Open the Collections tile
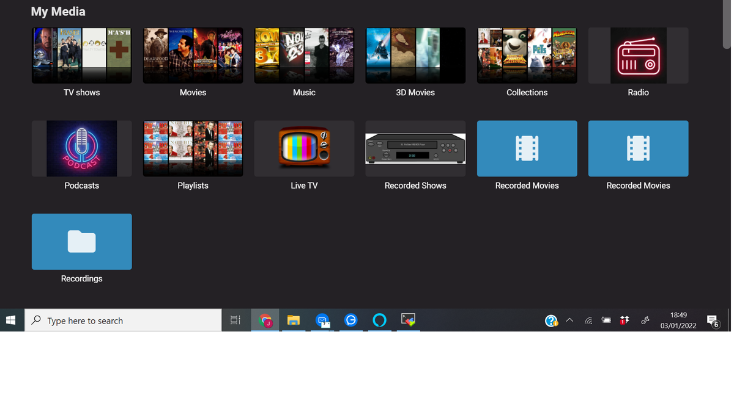734x412 pixels. pyautogui.click(x=527, y=56)
